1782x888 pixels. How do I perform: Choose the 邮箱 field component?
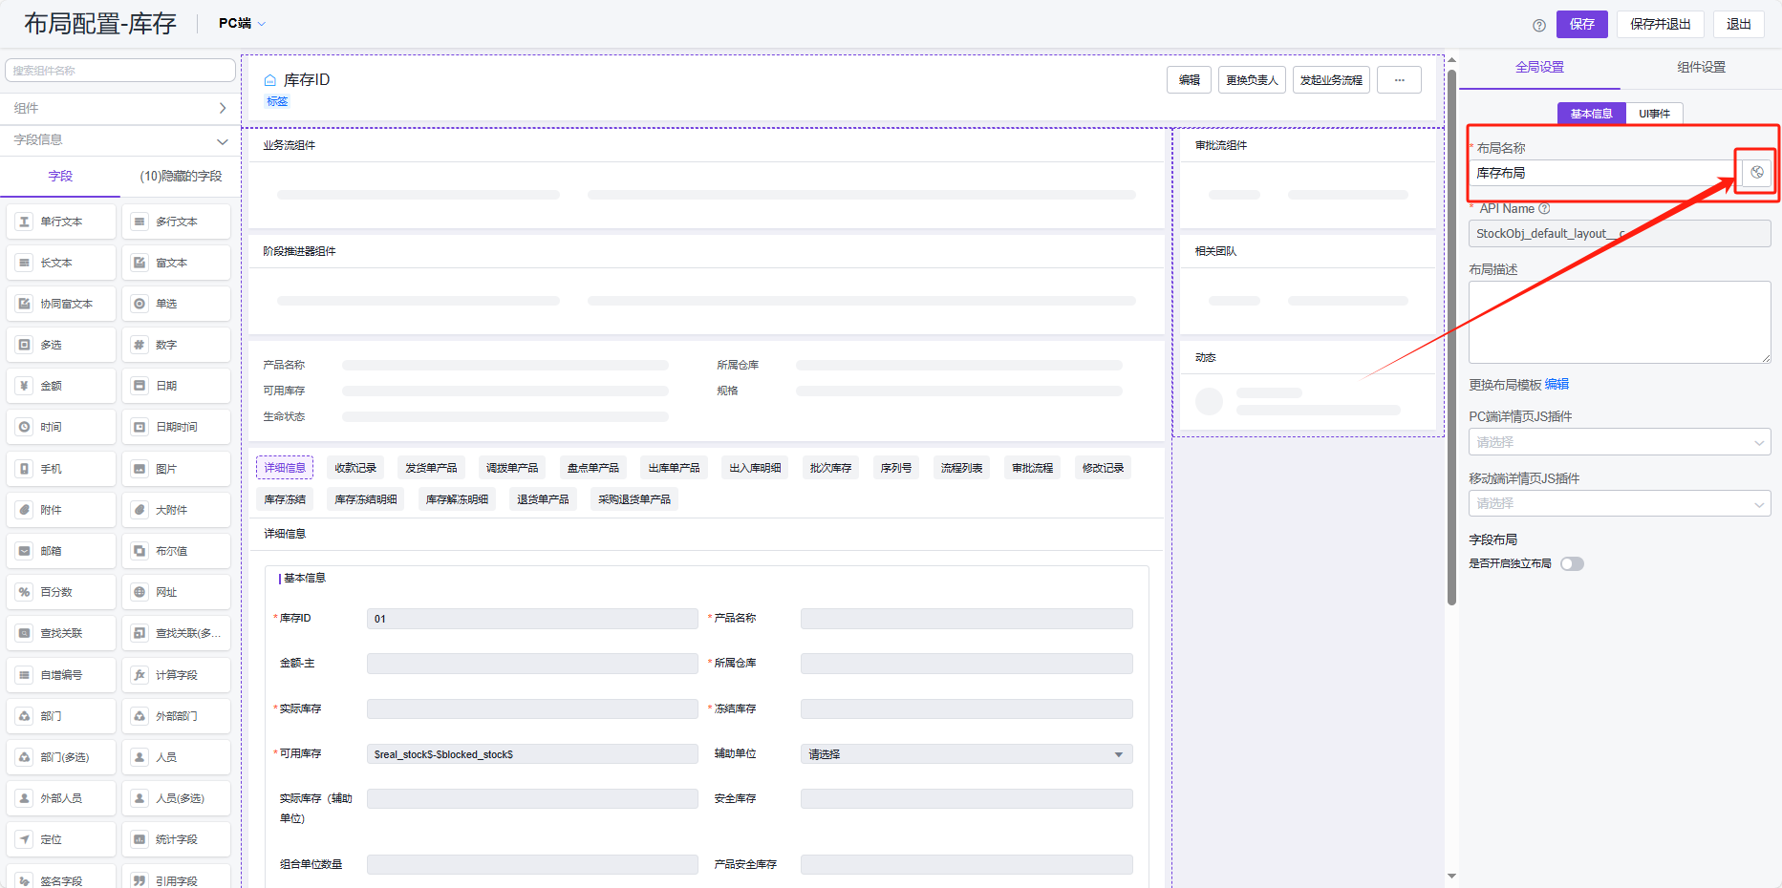61,551
